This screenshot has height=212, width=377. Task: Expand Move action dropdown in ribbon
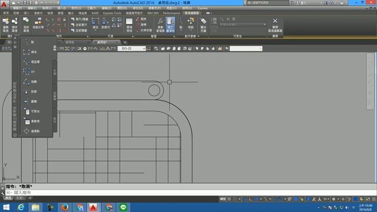191,31
